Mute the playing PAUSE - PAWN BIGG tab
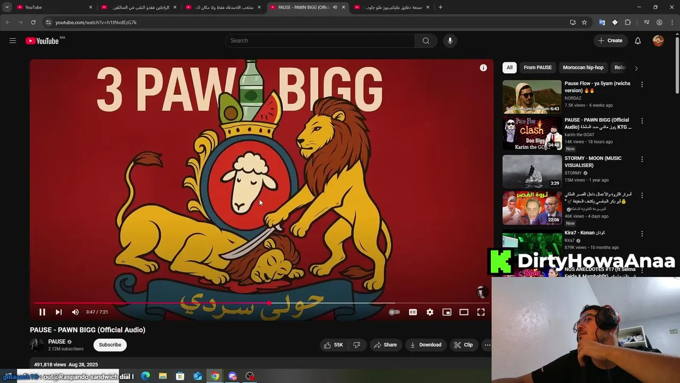Viewport: 680px width, 383px height. (335, 7)
